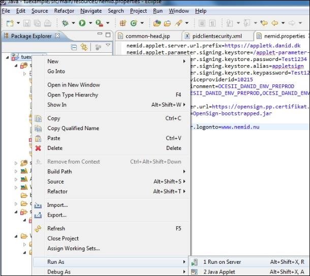Click the New Java Package icon
Viewport: 310px width, 276px height.
pos(123,23)
